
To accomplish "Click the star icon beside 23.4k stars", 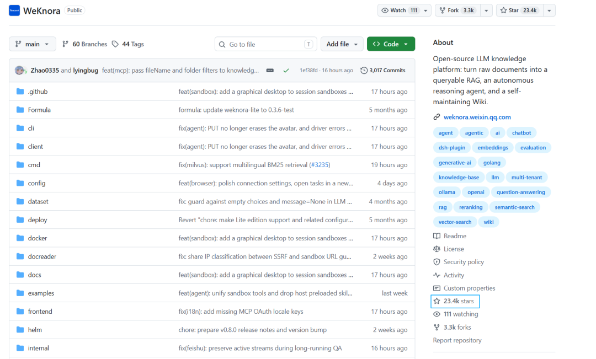I will (437, 301).
